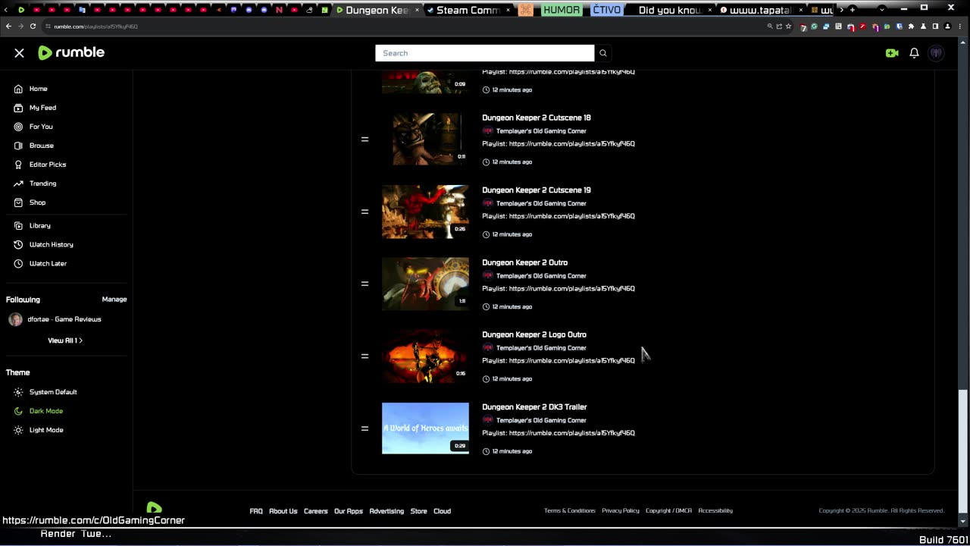Viewport: 970px width, 546px height.
Task: Grab reorder handle for Cutscene 18
Action: (365, 140)
